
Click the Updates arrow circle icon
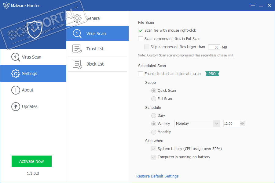[x=16, y=106]
